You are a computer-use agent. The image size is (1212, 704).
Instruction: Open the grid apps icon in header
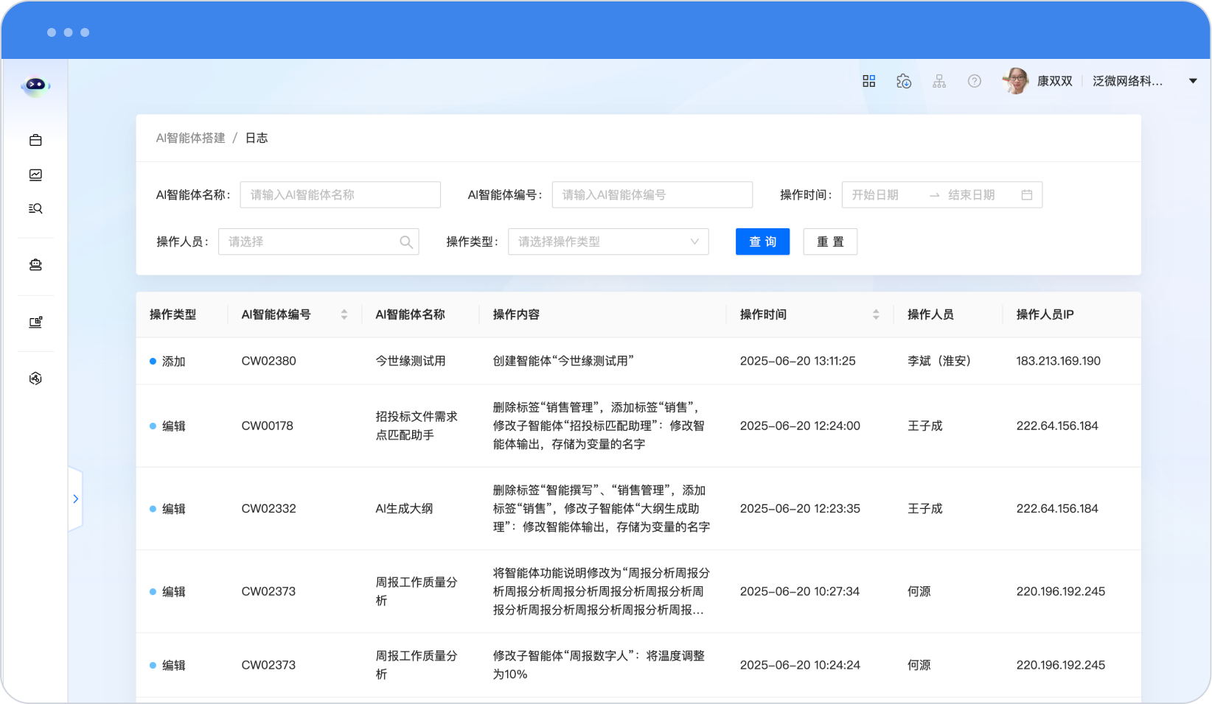click(x=868, y=81)
